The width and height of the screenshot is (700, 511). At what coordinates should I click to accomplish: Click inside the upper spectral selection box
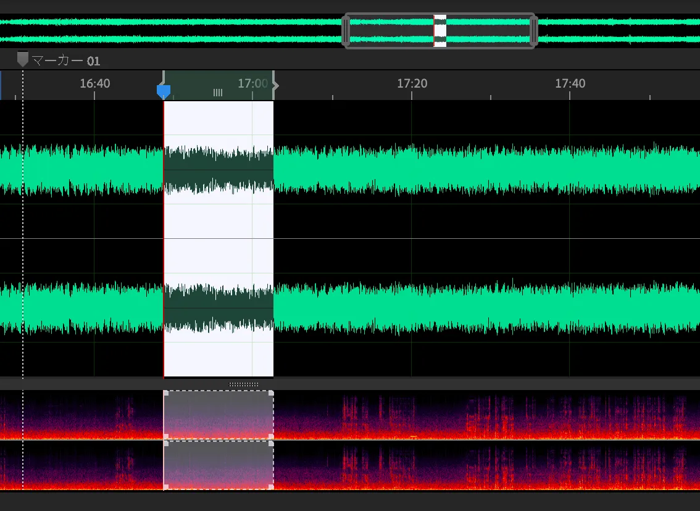pyautogui.click(x=219, y=415)
